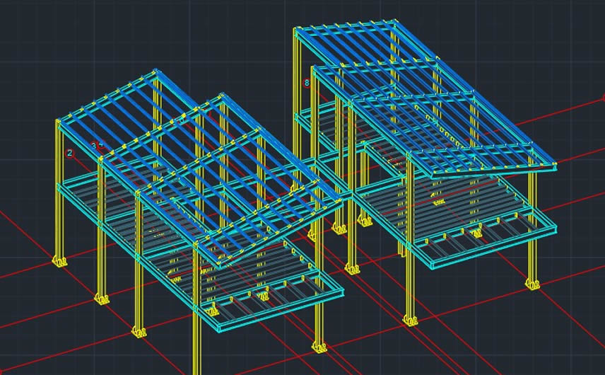
Task: Click the floor joists of right structure's deck
Action: point(481,212)
